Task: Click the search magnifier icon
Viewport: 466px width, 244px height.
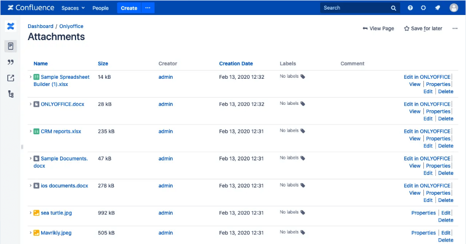Action: tap(393, 8)
